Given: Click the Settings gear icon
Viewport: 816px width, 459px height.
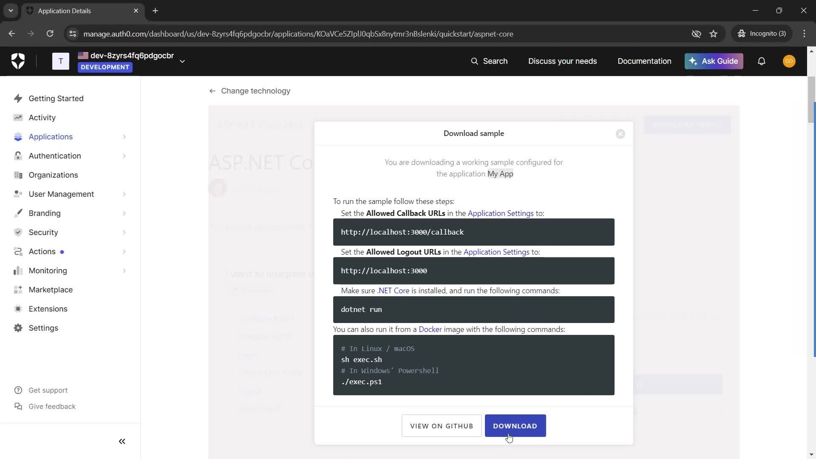Looking at the screenshot, I should click(18, 328).
